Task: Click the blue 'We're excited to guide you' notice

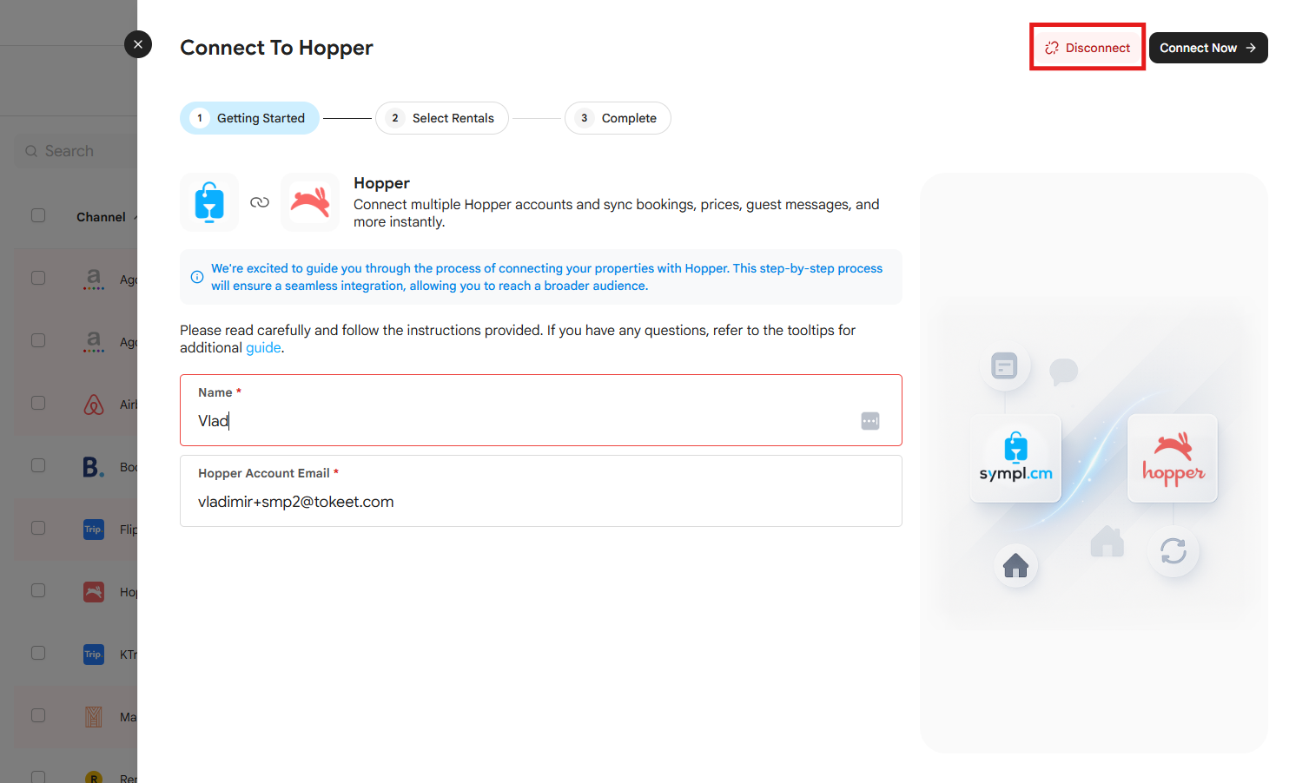Action: point(541,277)
